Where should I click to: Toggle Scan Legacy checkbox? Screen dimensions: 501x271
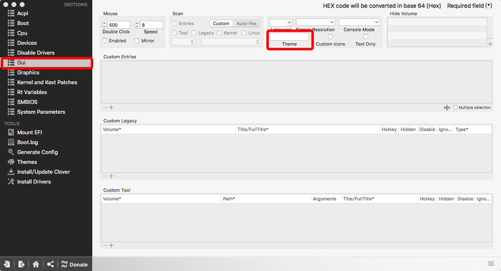(194, 33)
